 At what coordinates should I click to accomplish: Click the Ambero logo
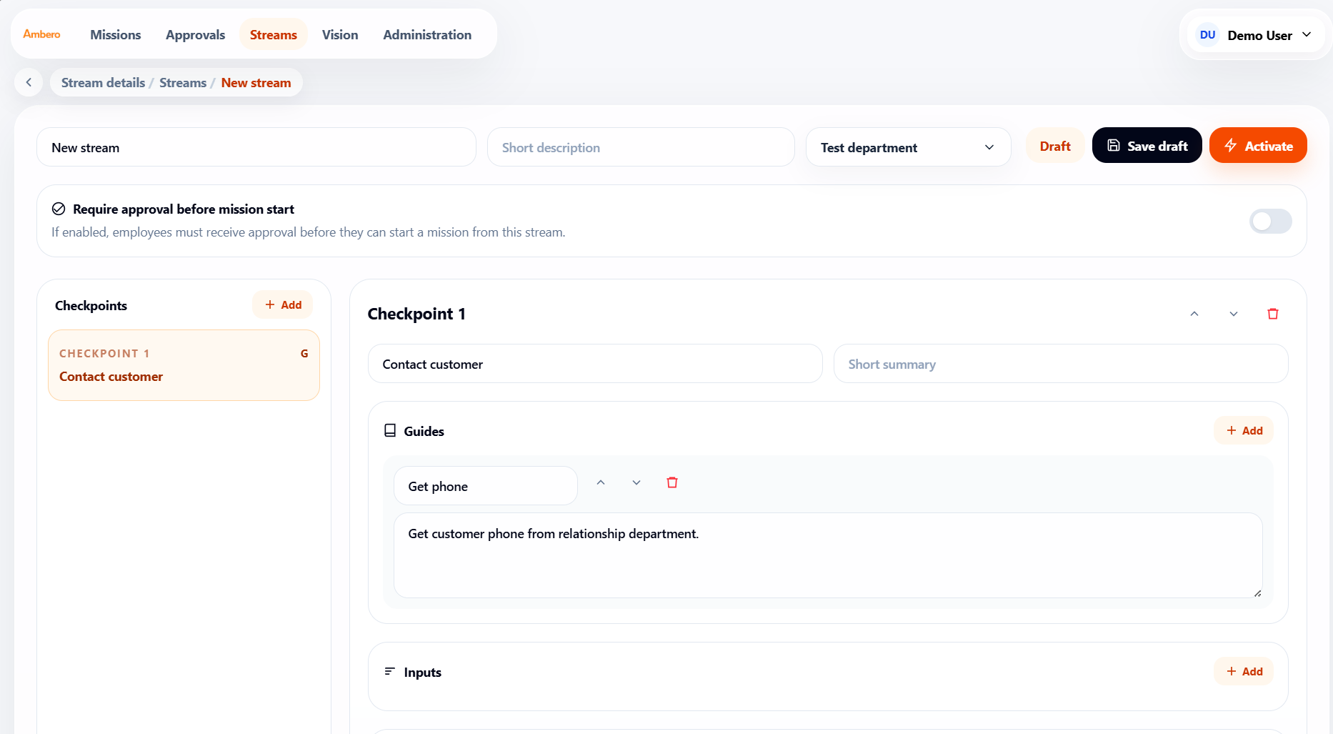pyautogui.click(x=41, y=34)
